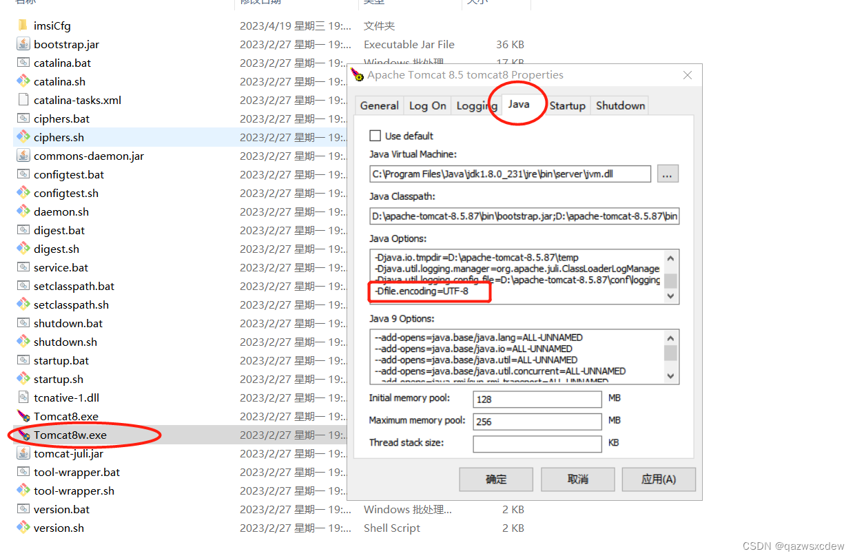Click the catalina-tasks.xml file icon
The width and height of the screenshot is (855, 558).
click(23, 100)
